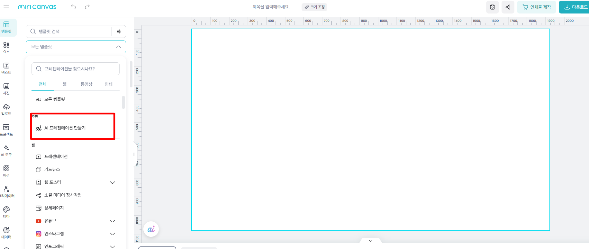Undo the last action

[74, 7]
